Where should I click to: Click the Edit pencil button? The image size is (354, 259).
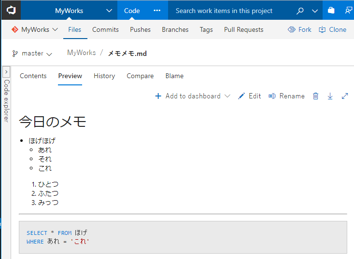[249, 96]
